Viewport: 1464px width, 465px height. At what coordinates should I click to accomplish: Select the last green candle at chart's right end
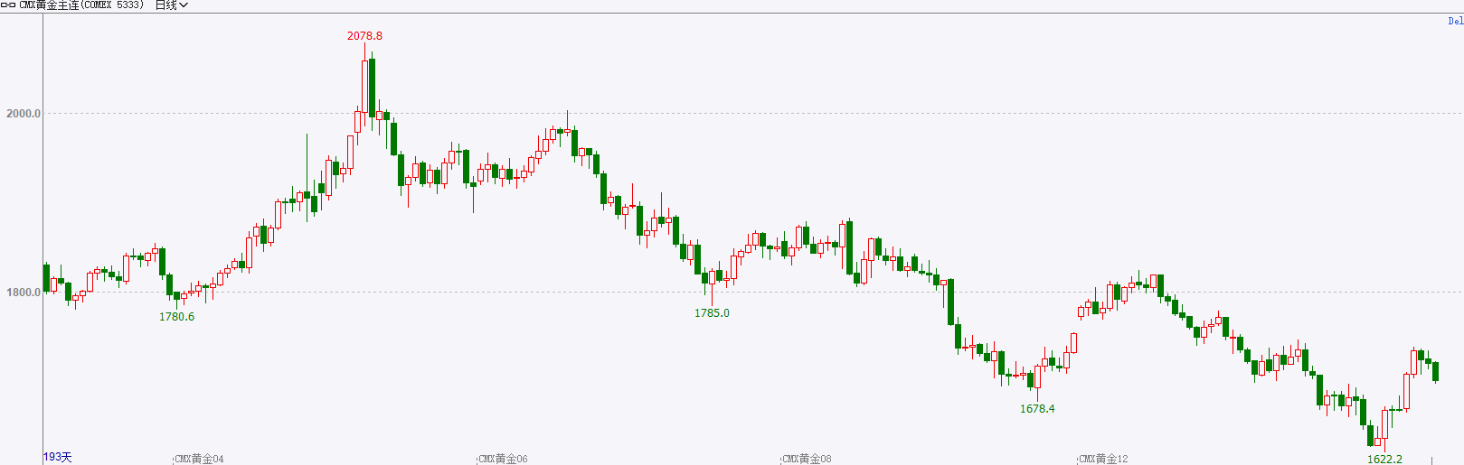(1435, 371)
